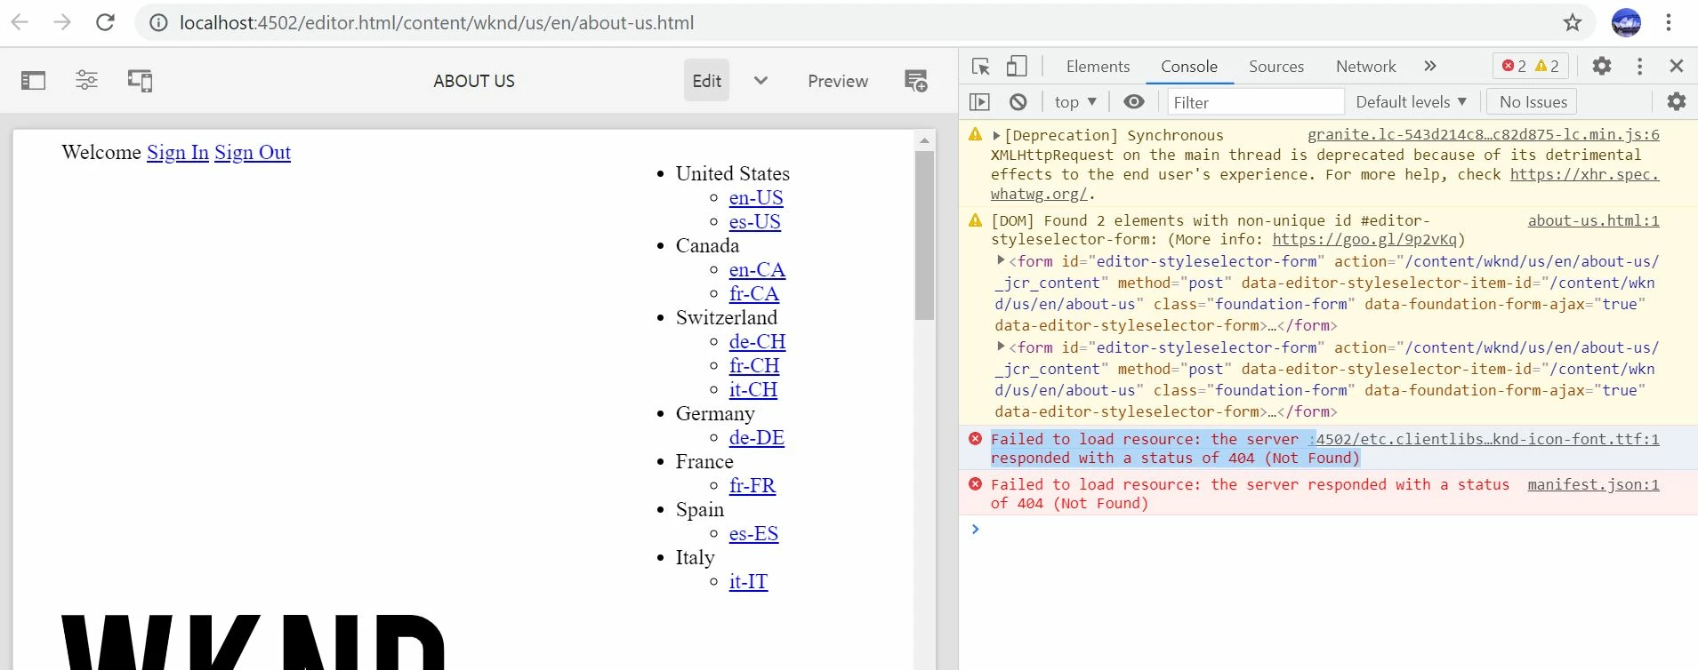Click the No Issues button
The image size is (1698, 670).
tap(1533, 102)
